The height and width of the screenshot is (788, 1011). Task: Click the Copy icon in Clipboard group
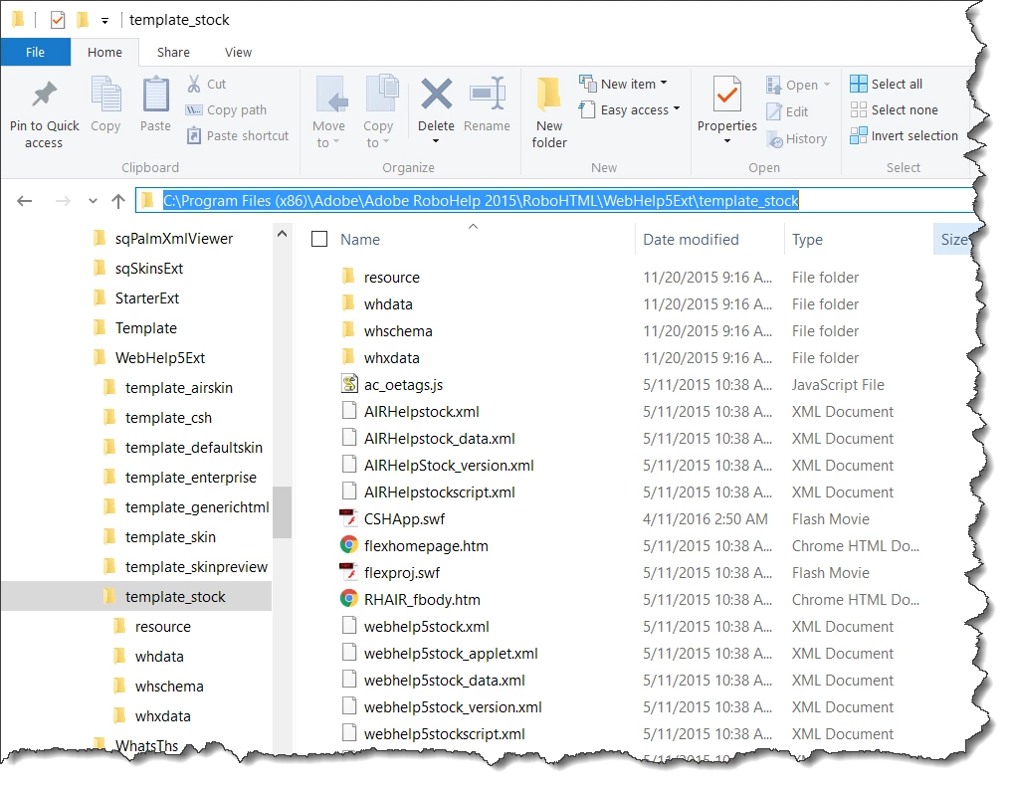(x=105, y=95)
